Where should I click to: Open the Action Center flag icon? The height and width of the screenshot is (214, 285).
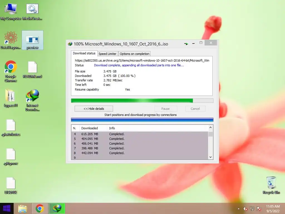[259, 209]
